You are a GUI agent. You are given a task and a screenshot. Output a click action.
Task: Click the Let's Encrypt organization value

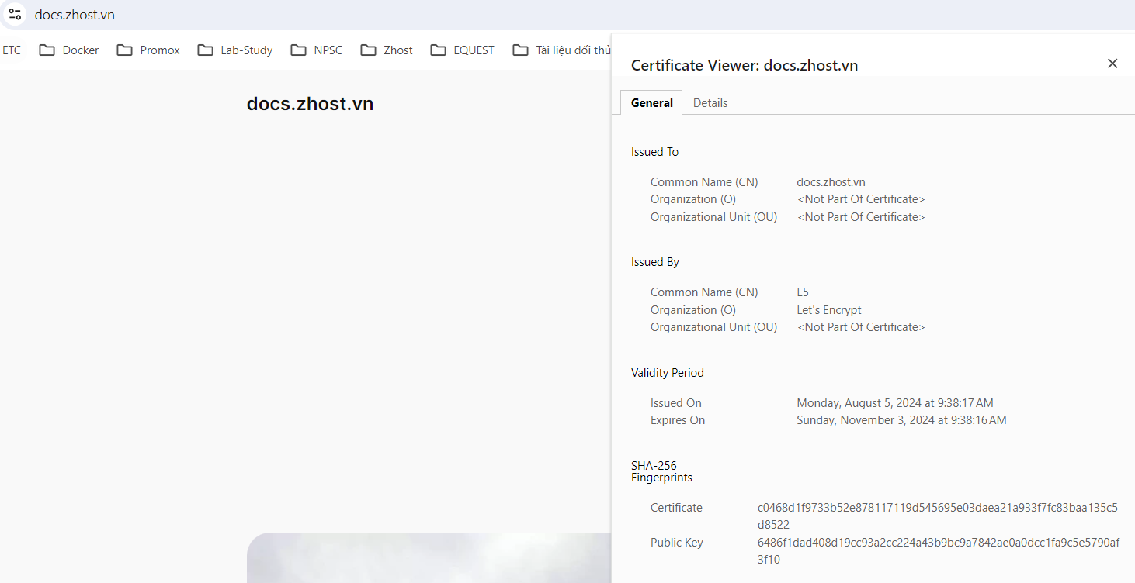(x=828, y=310)
